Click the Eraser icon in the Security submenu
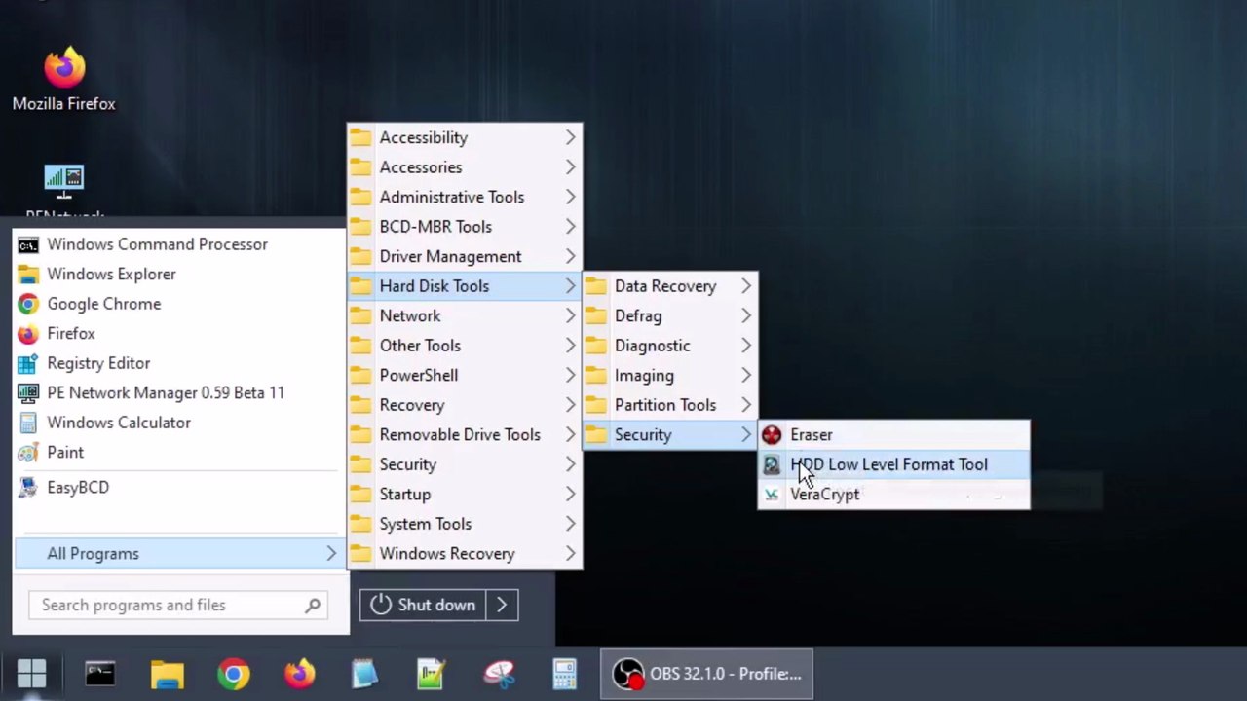The width and height of the screenshot is (1247, 701). coord(772,435)
